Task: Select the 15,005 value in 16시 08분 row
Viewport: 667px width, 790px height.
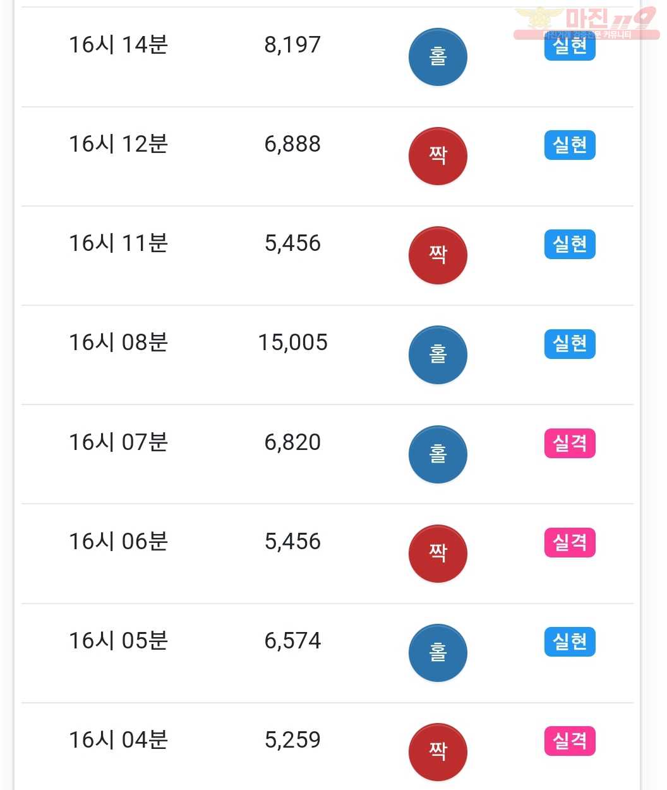Action: (x=293, y=343)
